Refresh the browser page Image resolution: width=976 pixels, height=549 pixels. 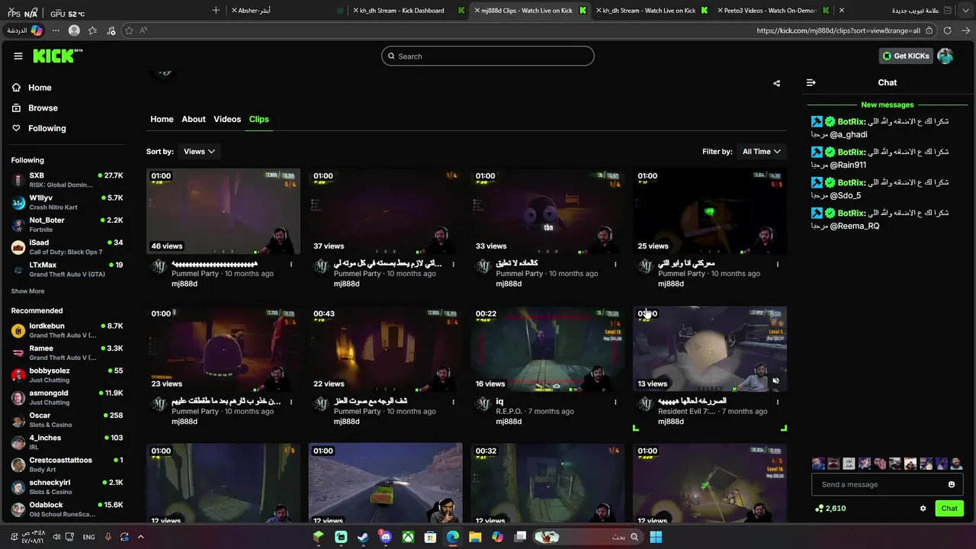coord(948,30)
